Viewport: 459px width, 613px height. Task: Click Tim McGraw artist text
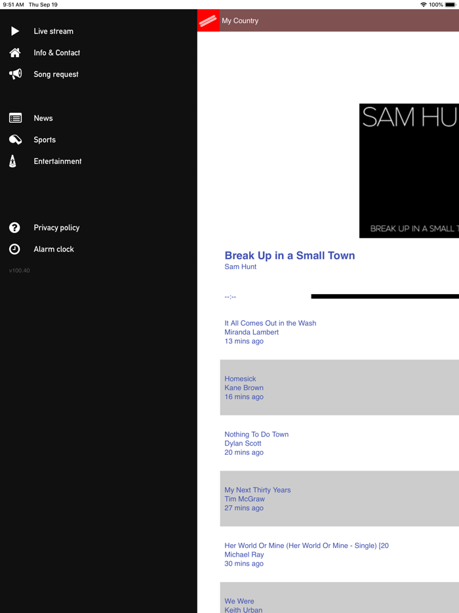tap(245, 499)
